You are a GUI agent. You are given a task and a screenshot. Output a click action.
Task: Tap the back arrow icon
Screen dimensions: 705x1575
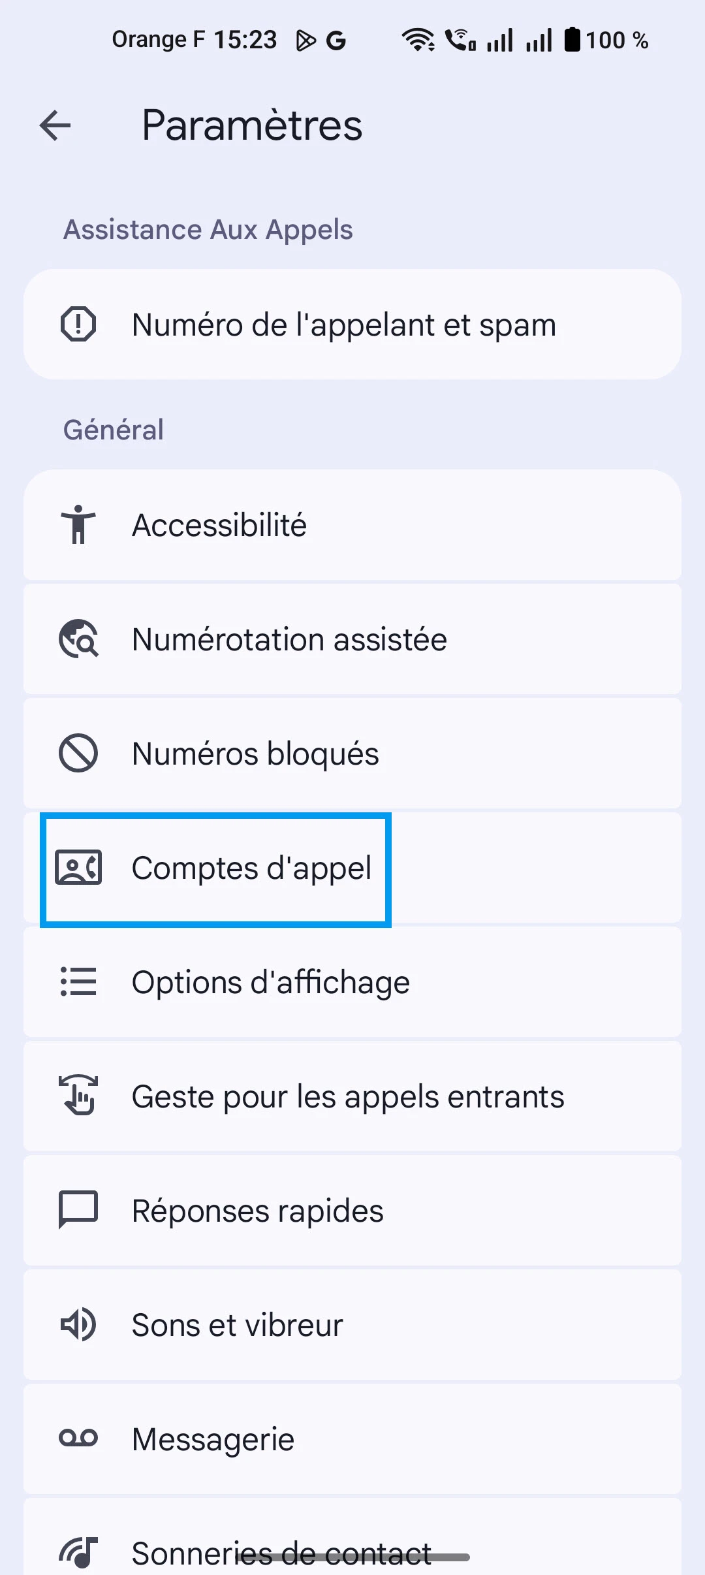click(55, 125)
